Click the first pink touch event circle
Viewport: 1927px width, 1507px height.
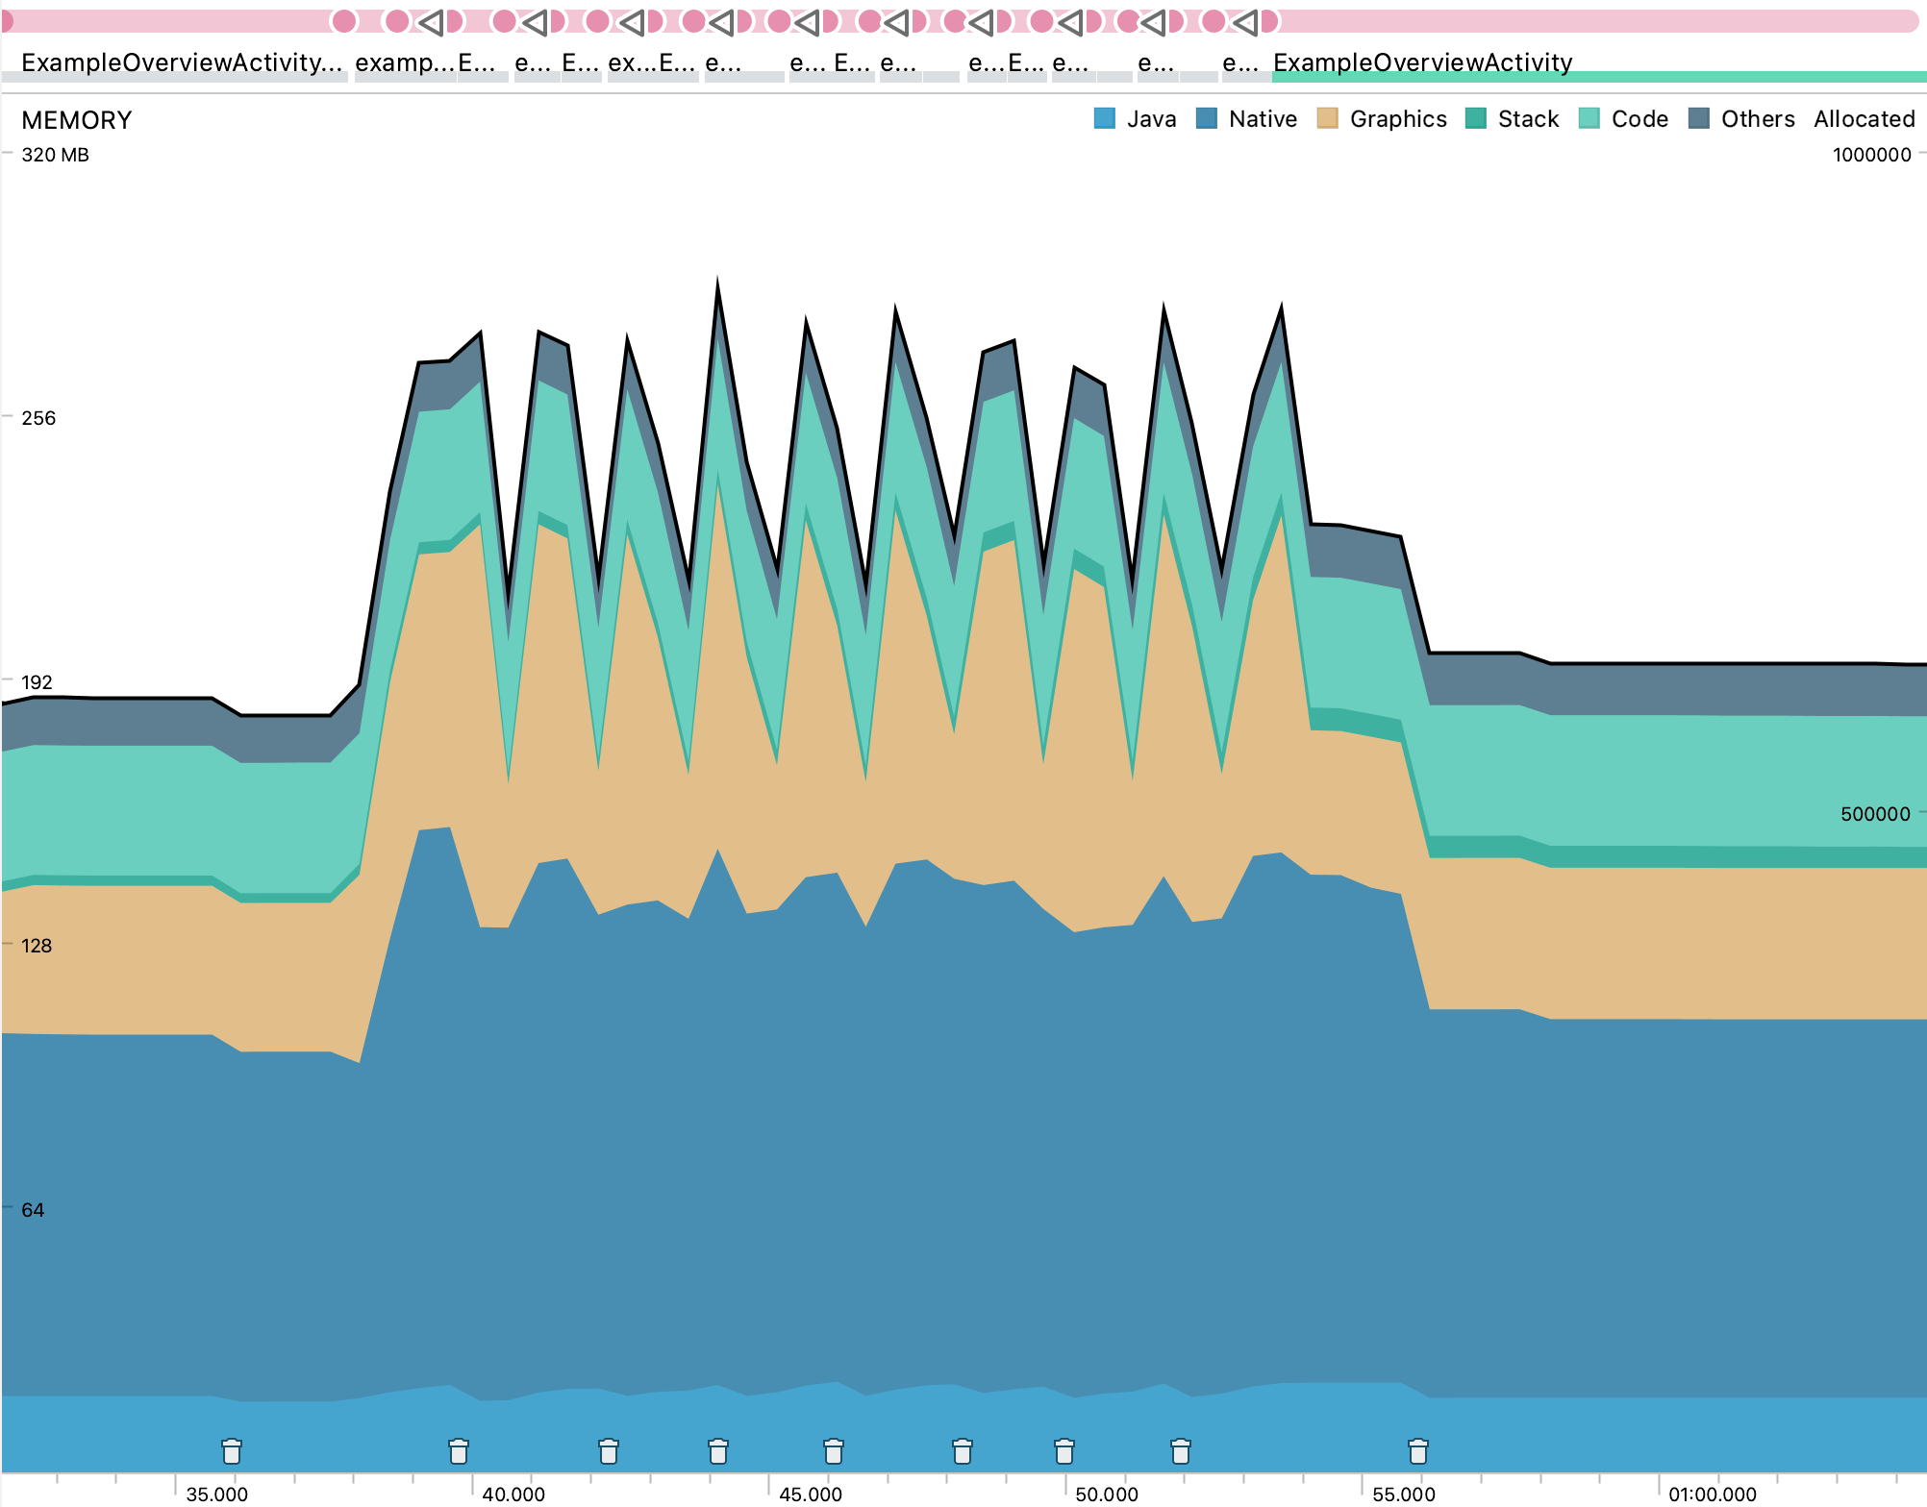[x=343, y=21]
